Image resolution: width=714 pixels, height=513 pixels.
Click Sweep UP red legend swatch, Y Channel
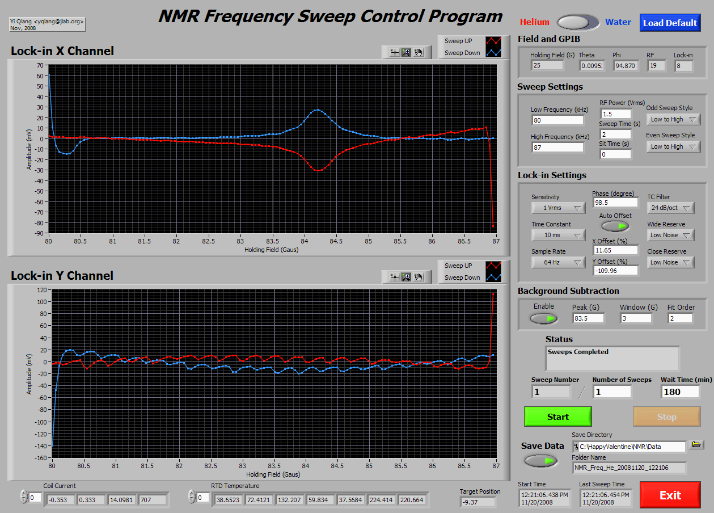493,266
